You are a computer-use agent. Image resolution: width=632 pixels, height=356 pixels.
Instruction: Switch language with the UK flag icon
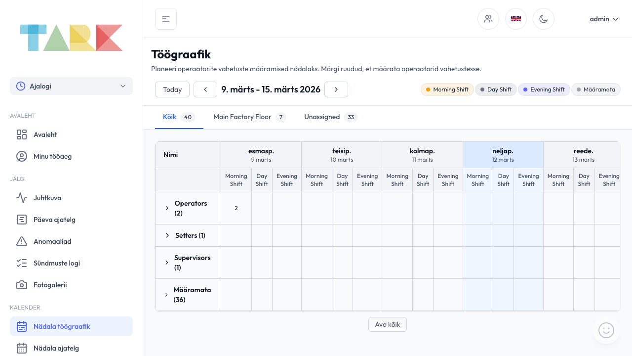[516, 19]
